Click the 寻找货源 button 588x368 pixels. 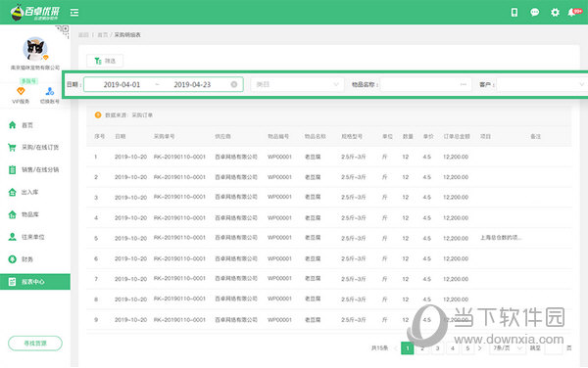pos(35,343)
